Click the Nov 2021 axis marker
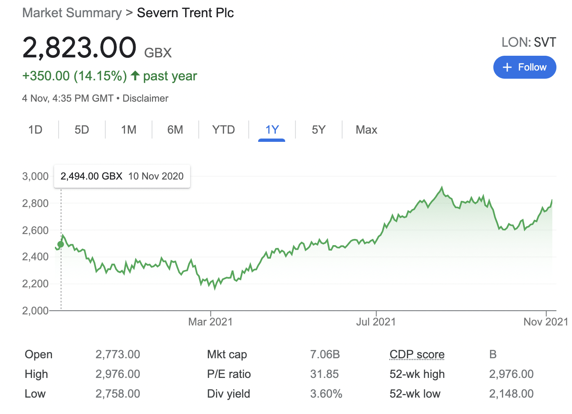The width and height of the screenshot is (572, 414). (x=545, y=322)
